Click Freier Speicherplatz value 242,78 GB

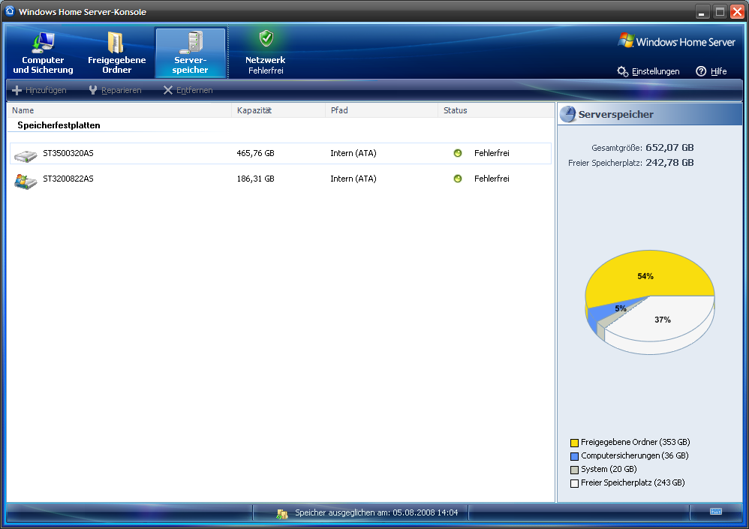[669, 162]
